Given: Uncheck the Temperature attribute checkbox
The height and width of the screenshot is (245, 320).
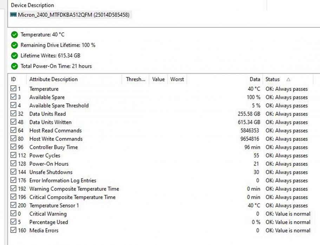Looking at the screenshot, I should 13,89.
